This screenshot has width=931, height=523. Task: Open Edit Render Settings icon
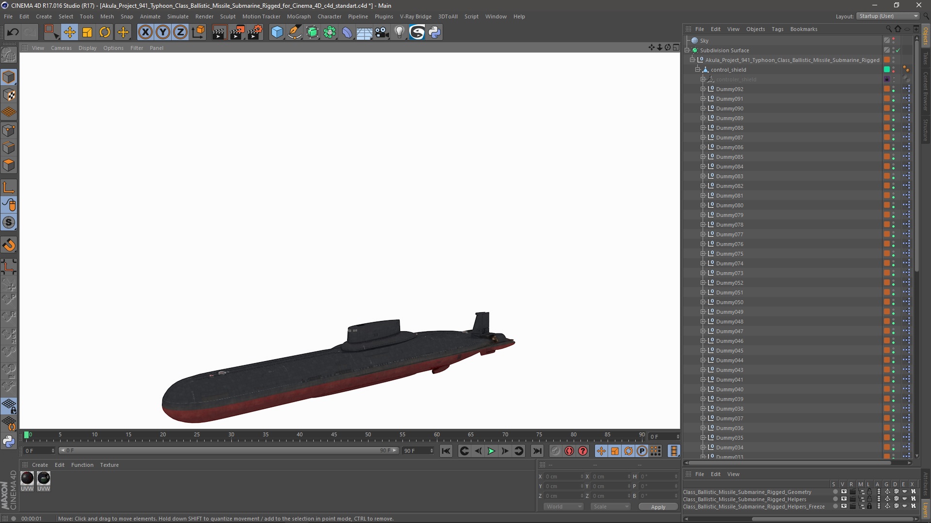[x=255, y=32]
